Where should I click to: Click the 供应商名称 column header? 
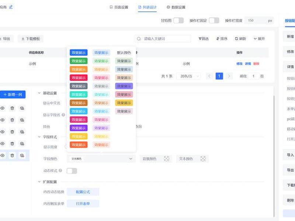point(36,53)
